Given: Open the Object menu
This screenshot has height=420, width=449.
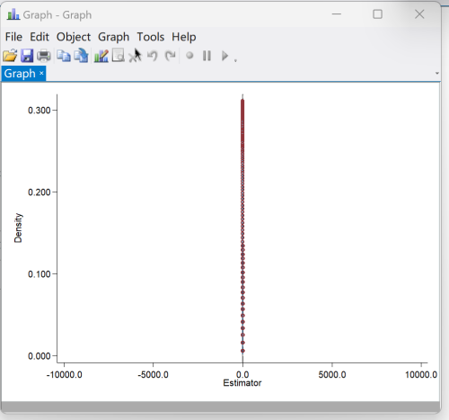Looking at the screenshot, I should pyautogui.click(x=74, y=37).
